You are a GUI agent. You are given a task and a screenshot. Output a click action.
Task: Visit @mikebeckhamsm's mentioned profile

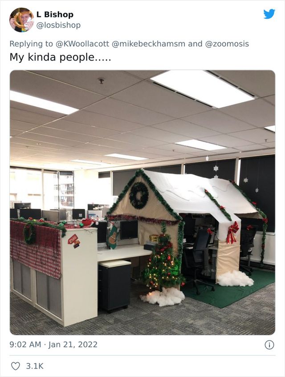tap(148, 44)
